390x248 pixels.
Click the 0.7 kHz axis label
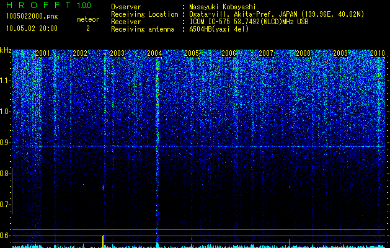pyautogui.click(x=5, y=205)
